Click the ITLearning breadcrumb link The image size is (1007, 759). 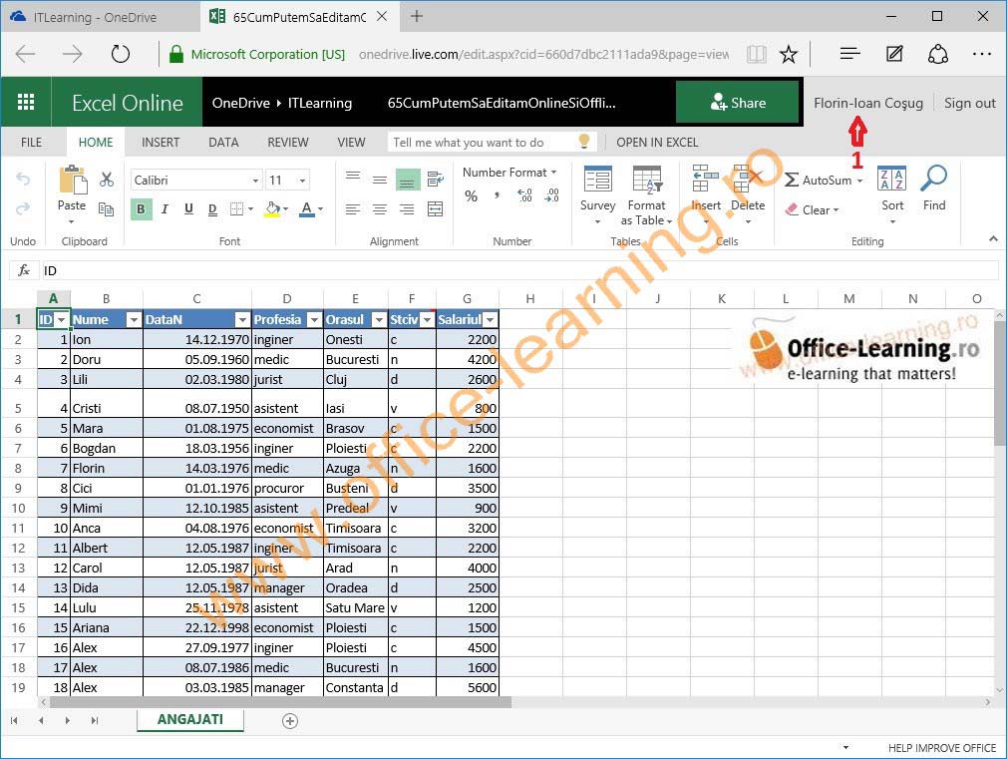tap(320, 103)
